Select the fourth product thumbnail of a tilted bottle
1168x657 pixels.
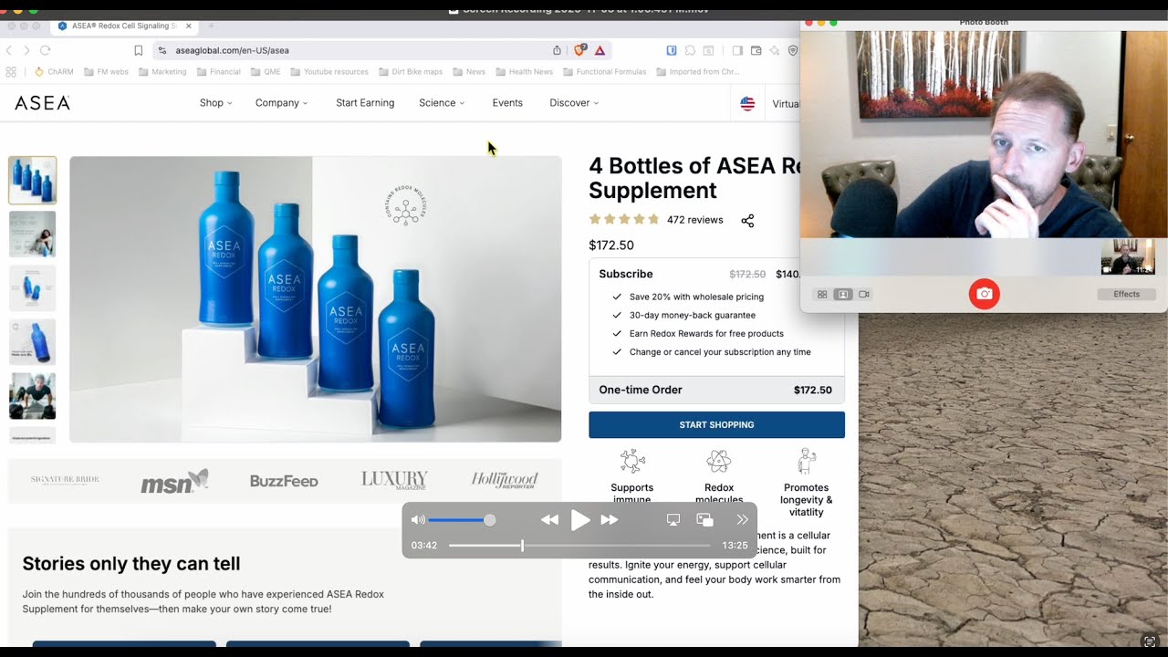click(x=33, y=342)
